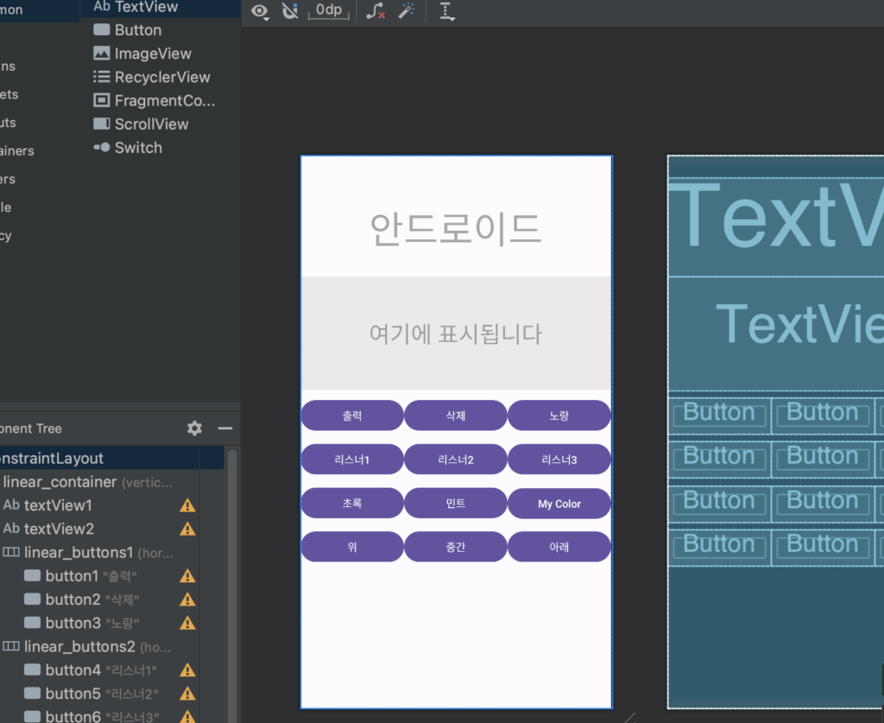Image resolution: width=884 pixels, height=723 pixels.
Task: Set default margins 0dp
Action: pos(329,10)
